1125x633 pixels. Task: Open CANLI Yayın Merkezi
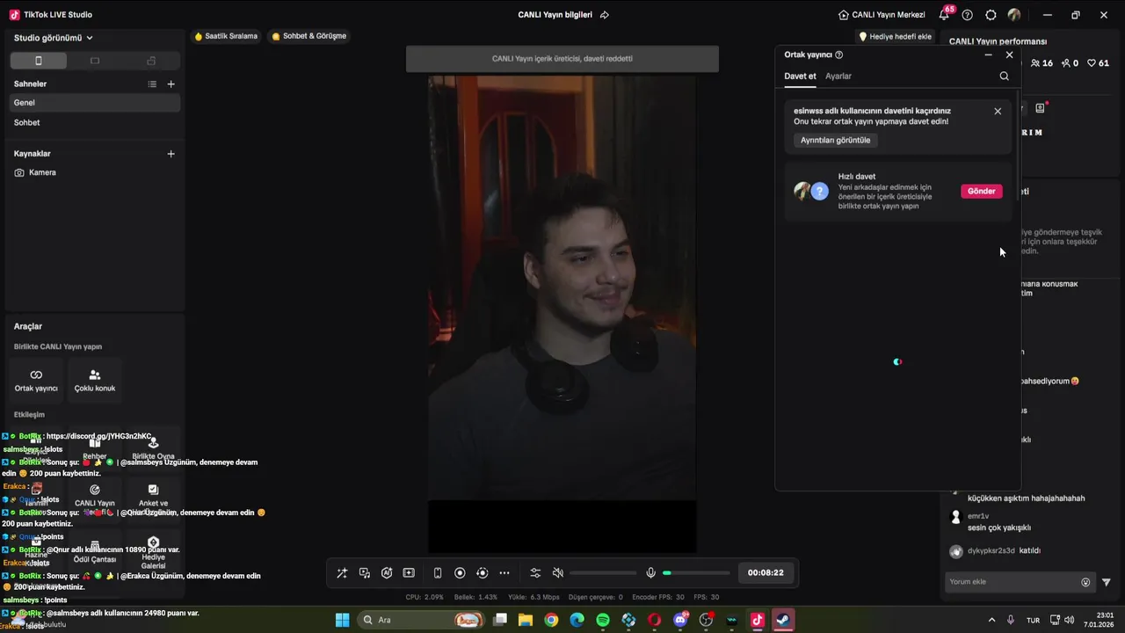882,15
